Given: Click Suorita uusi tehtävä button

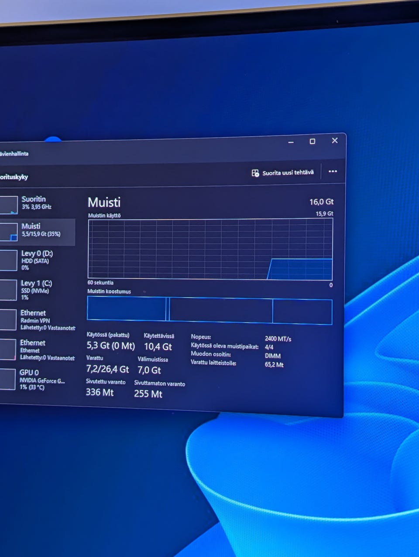Looking at the screenshot, I should (283, 173).
